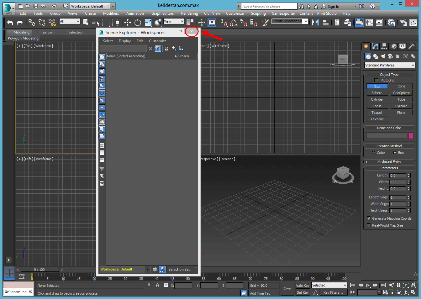Open the Graph Editors menu

[162, 13]
